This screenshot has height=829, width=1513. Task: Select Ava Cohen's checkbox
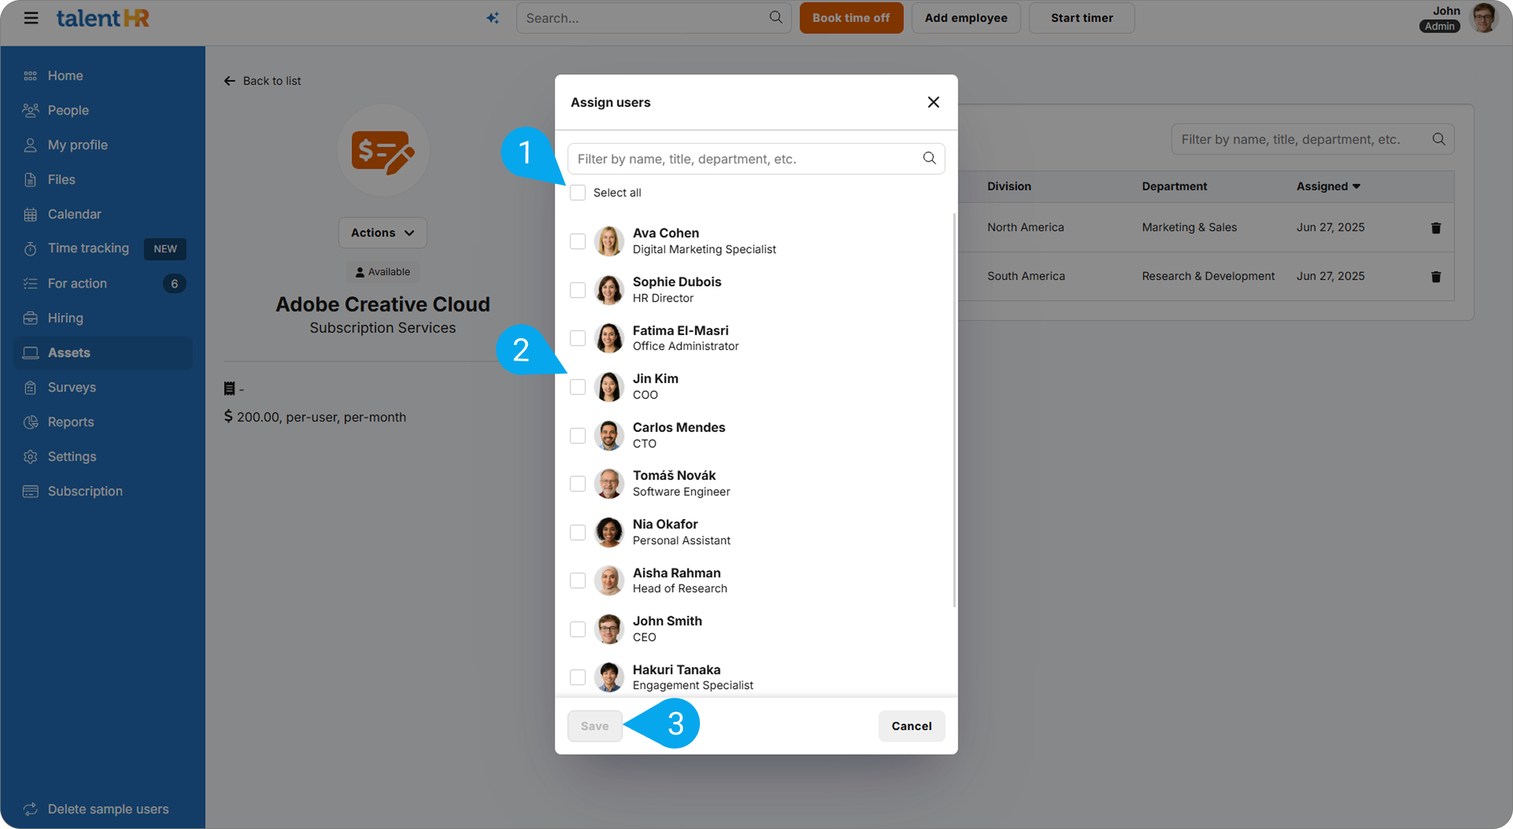577,241
